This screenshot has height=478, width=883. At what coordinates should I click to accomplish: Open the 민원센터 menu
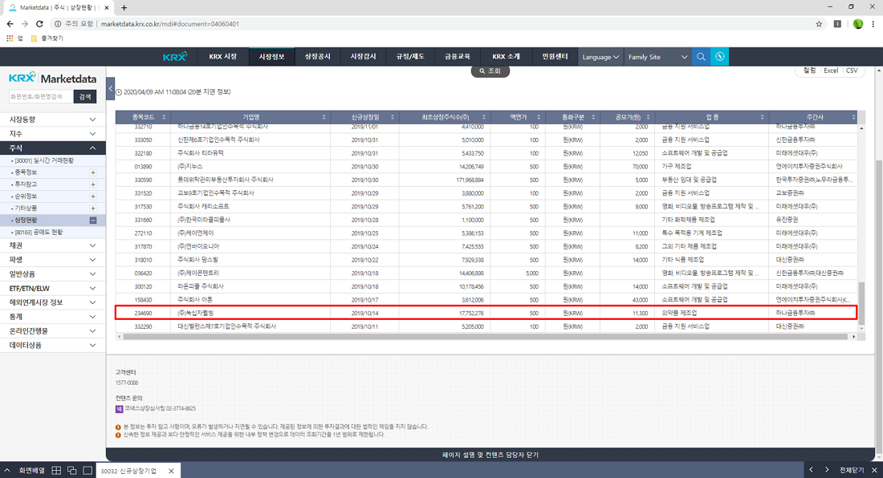pos(555,57)
